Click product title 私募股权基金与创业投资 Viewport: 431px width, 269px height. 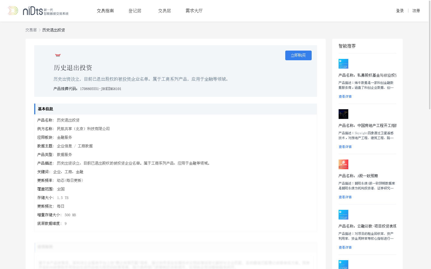(x=367, y=75)
